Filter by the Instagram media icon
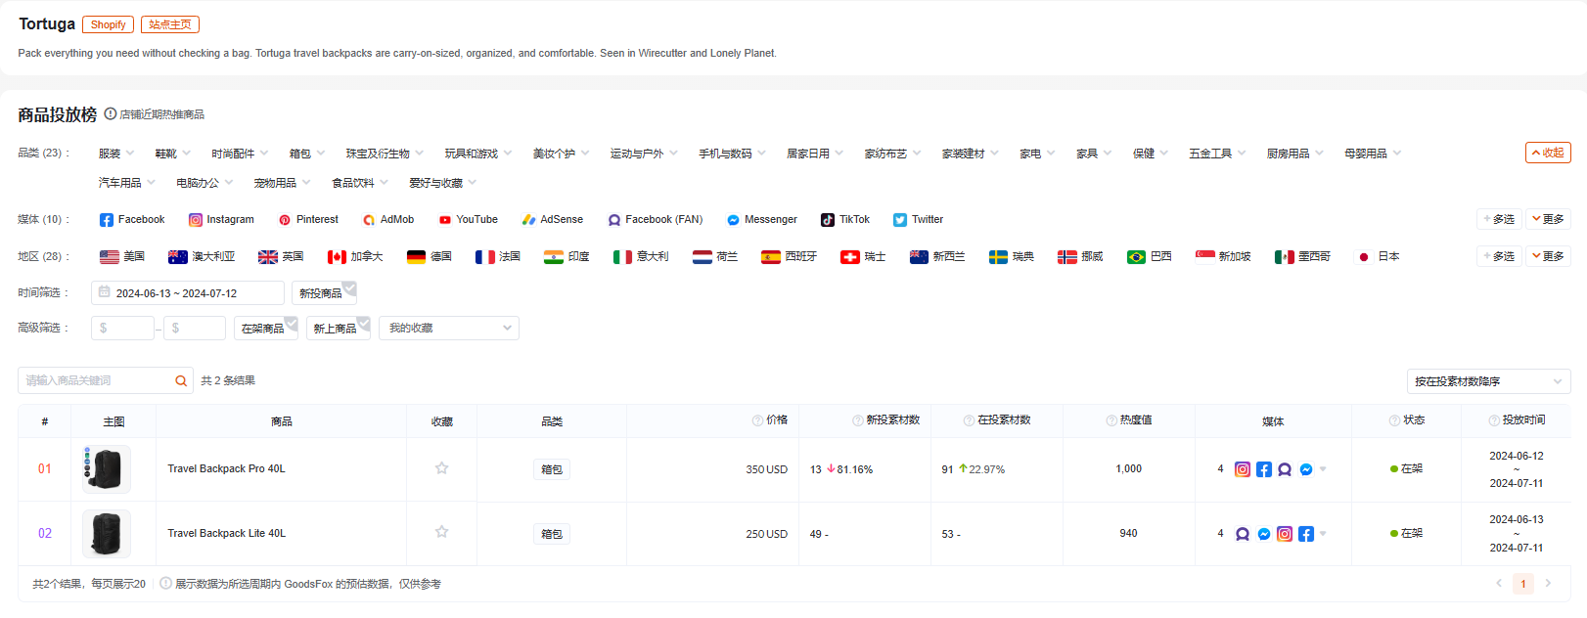This screenshot has width=1587, height=618. pos(196,220)
